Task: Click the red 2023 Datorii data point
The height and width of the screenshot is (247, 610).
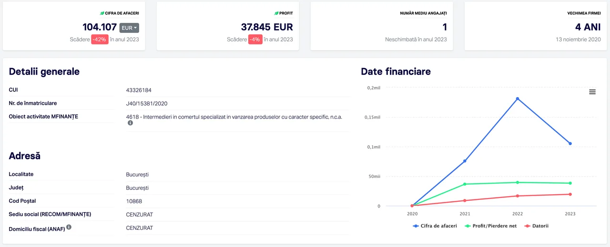Action: pyautogui.click(x=570, y=194)
